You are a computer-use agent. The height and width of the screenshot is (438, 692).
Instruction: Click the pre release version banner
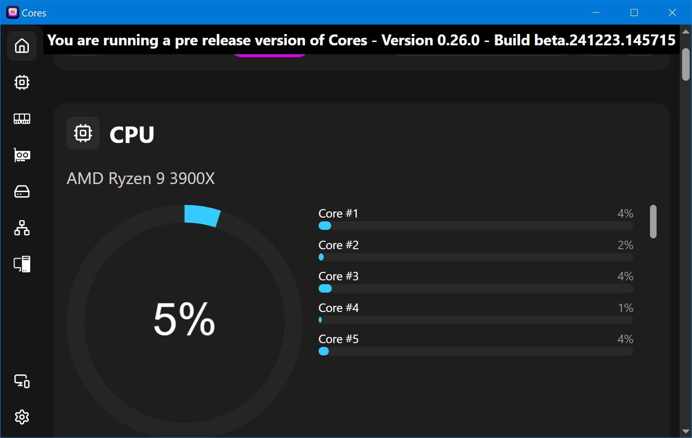tap(361, 40)
